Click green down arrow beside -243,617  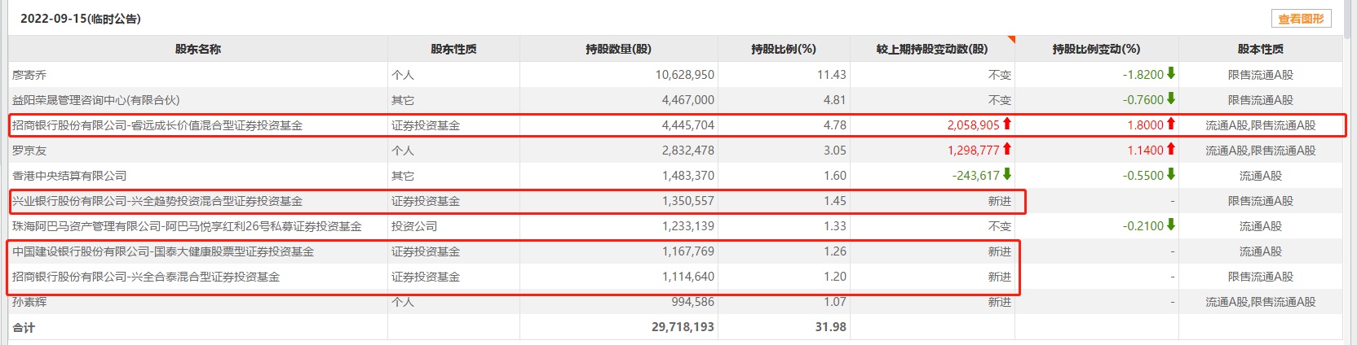click(x=1007, y=174)
